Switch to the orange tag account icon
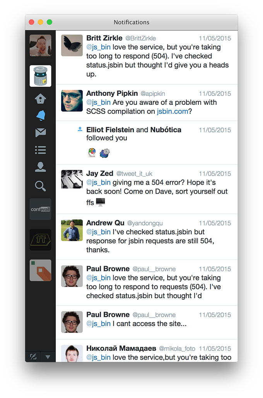The image size is (263, 398). pos(40,270)
